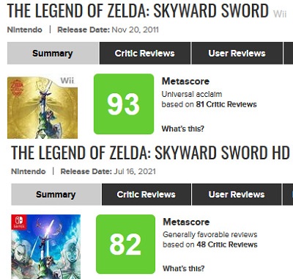Click Nintendo publisher link for Wii game
293x279 pixels.
pos(25,30)
